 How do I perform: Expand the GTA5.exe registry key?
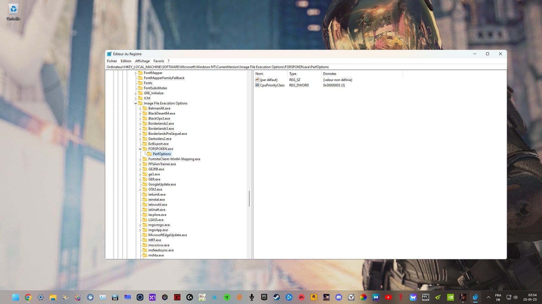[140, 189]
